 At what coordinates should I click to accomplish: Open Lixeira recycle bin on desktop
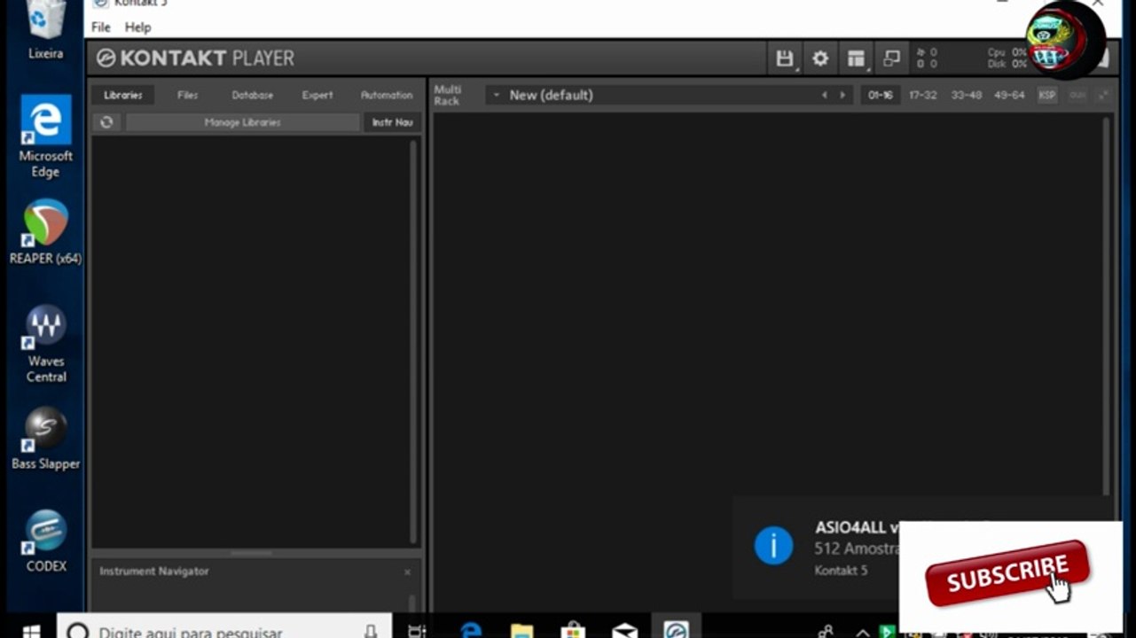point(45,31)
